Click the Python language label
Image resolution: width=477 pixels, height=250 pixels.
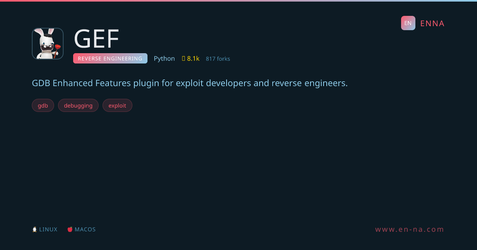(164, 58)
